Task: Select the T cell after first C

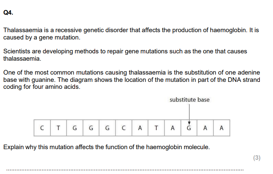Action: 58,128
